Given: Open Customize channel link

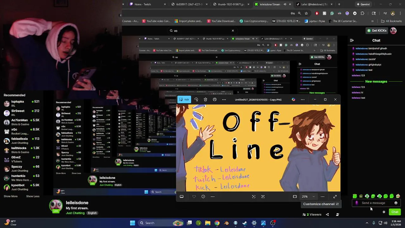Looking at the screenshot, I should (x=321, y=204).
